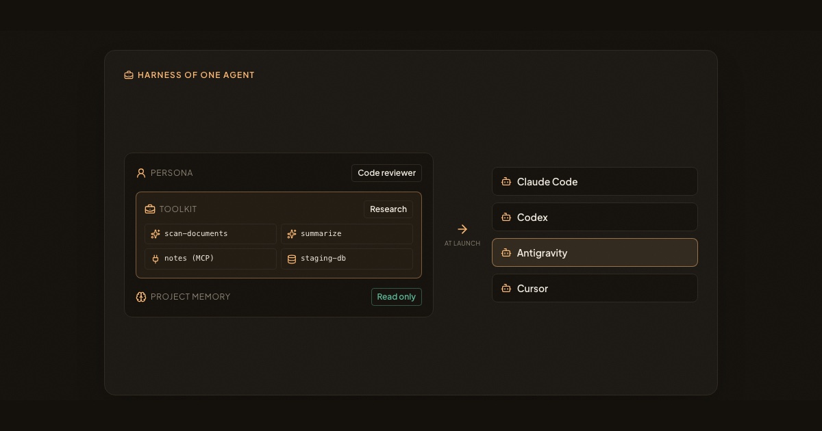
Task: Open the summarize skill chip
Action: point(347,234)
